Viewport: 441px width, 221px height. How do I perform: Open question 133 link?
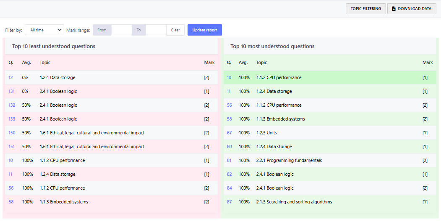click(x=12, y=119)
